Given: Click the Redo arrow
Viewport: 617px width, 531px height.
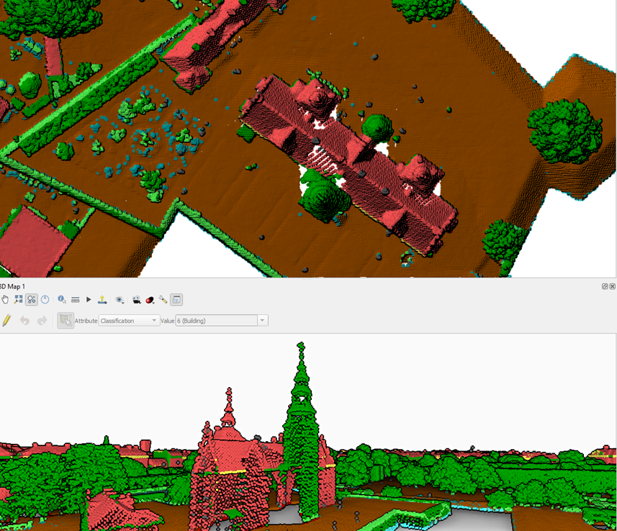Looking at the screenshot, I should (x=42, y=321).
